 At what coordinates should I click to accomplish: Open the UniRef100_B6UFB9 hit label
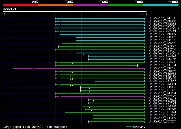click(x=162, y=75)
